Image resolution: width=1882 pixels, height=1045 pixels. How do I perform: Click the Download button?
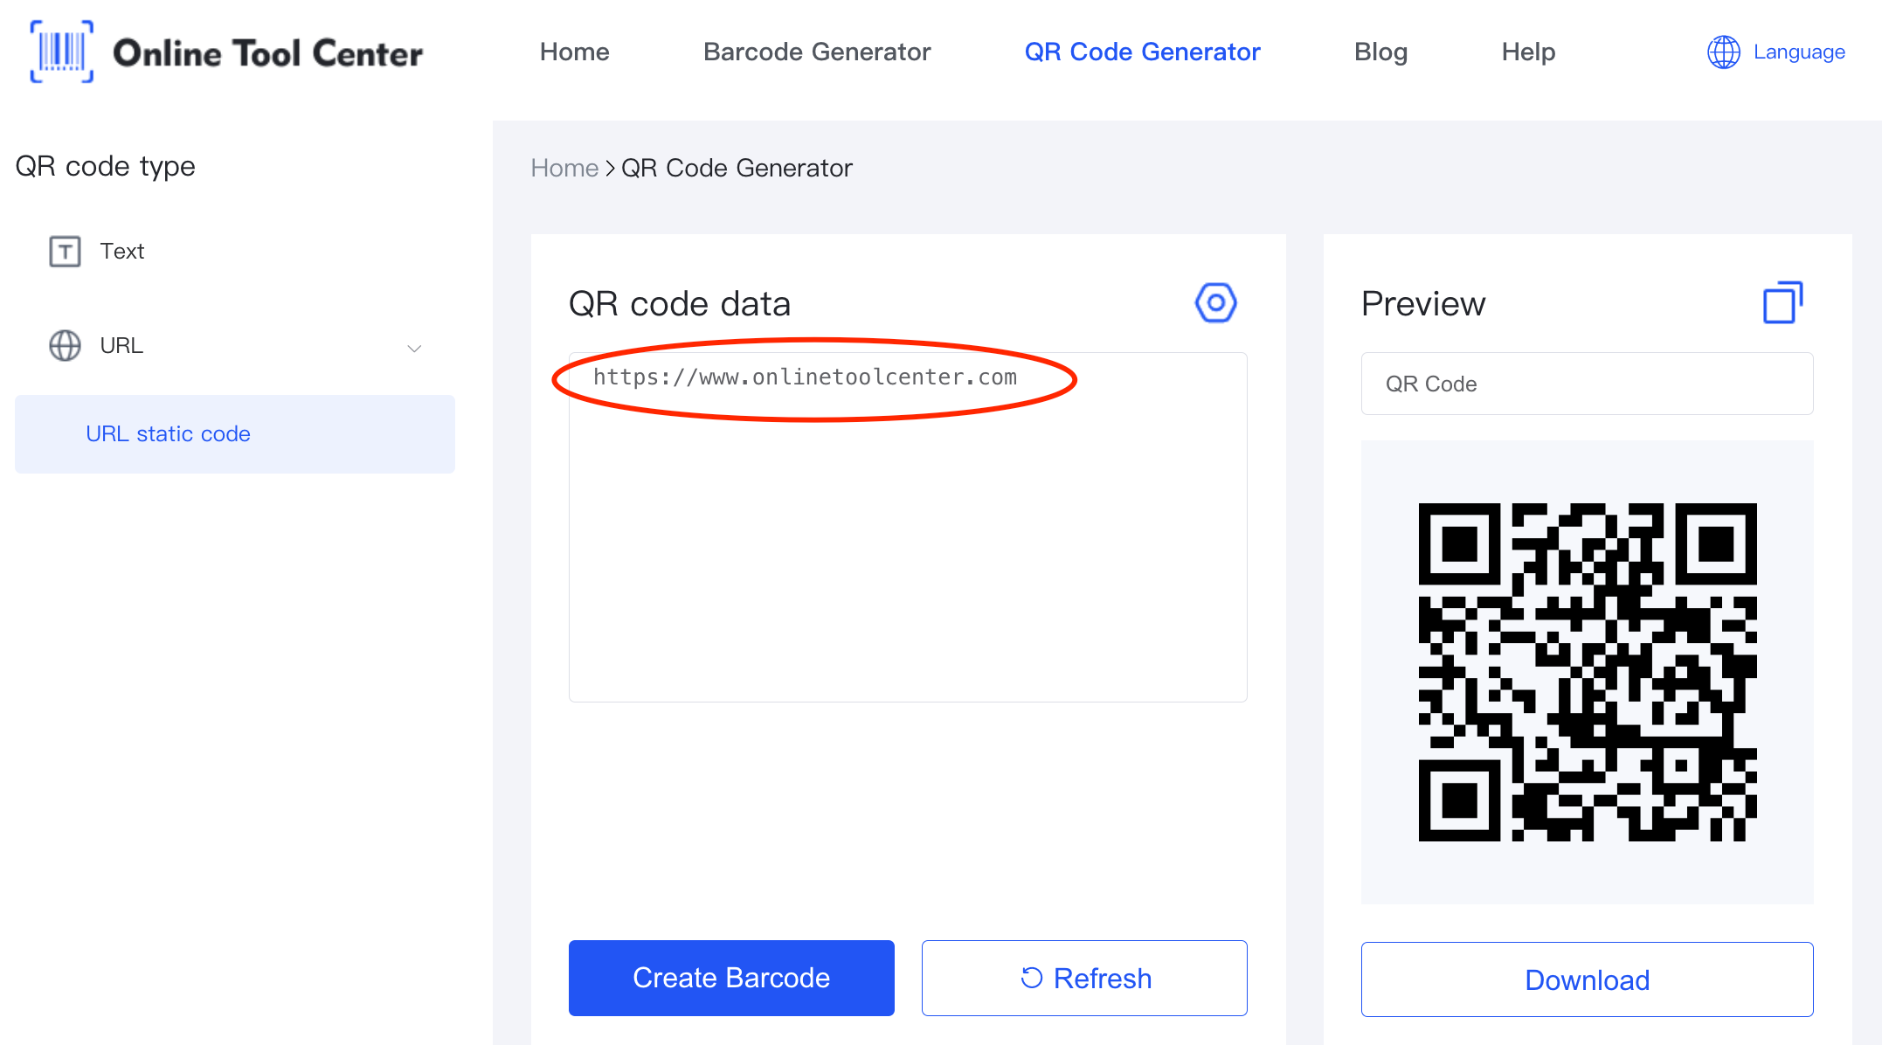point(1586,978)
